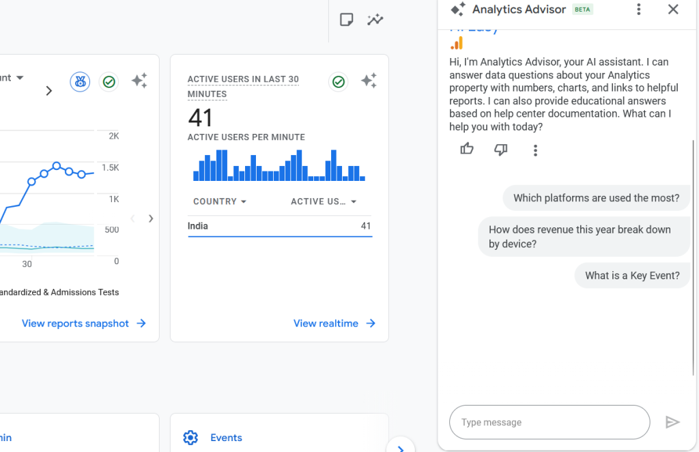Expand the Country dimension dropdown
The width and height of the screenshot is (699, 452).
pos(220,201)
